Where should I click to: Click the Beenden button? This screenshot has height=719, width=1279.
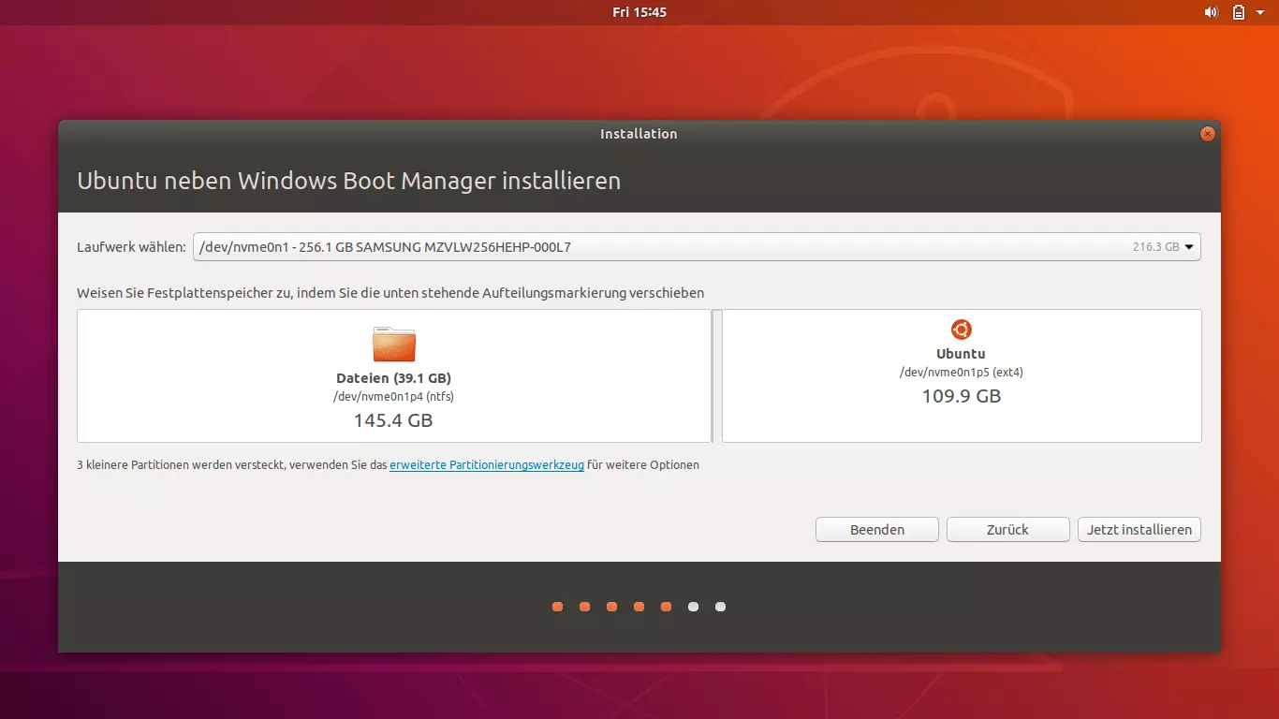coord(877,530)
